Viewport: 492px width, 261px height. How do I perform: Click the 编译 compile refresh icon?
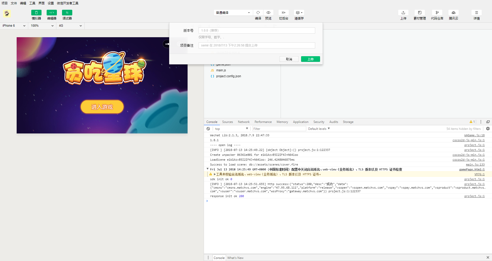click(x=258, y=13)
